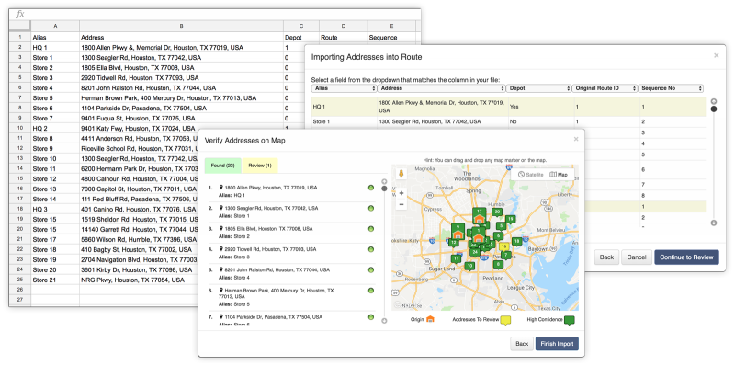Zoom in on the map with plus

tap(401, 193)
